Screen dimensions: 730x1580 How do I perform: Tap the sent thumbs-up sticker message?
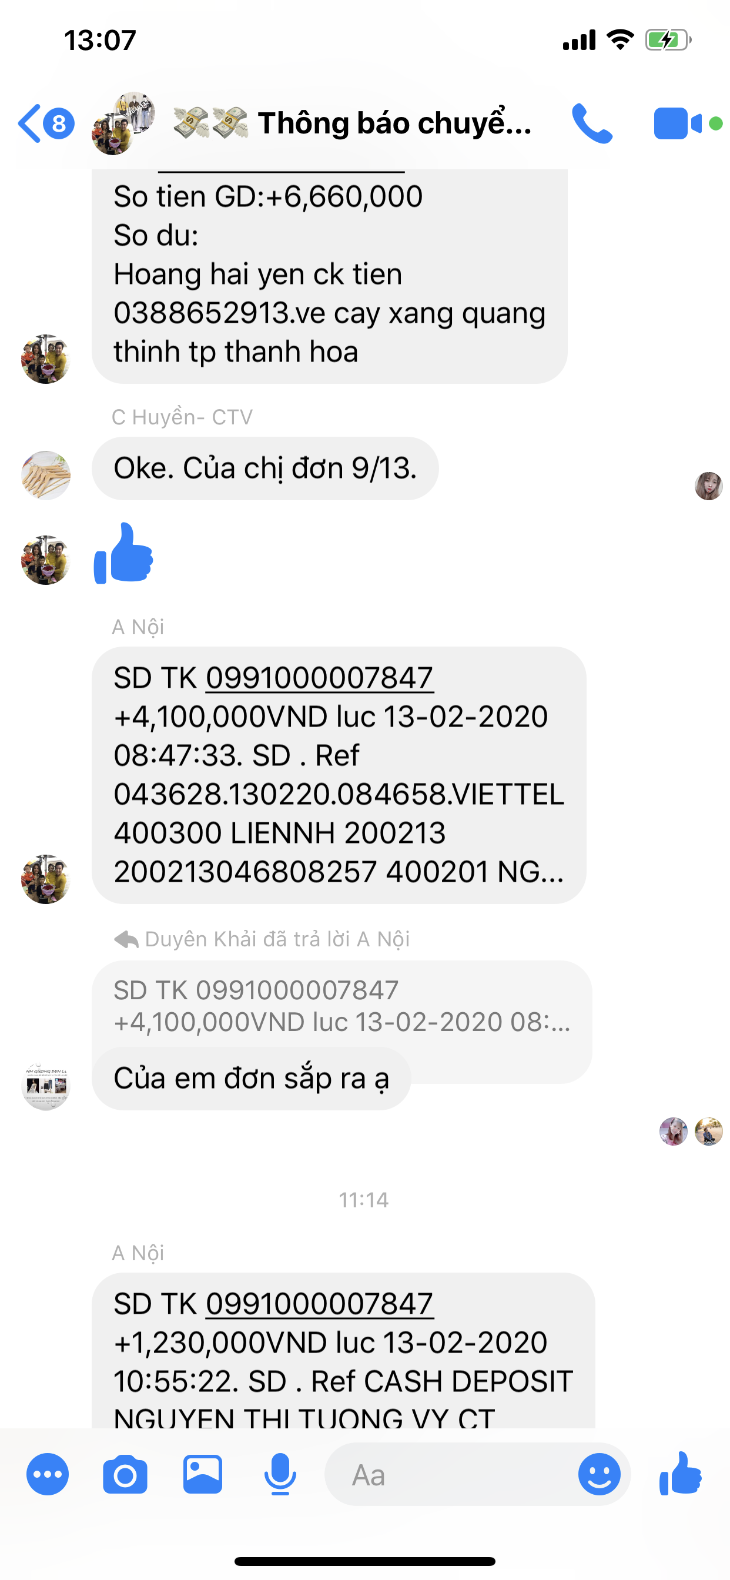pyautogui.click(x=123, y=553)
